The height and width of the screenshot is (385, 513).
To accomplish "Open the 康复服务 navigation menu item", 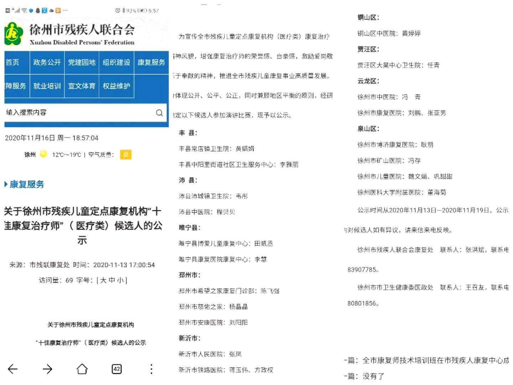I will pyautogui.click(x=151, y=62).
